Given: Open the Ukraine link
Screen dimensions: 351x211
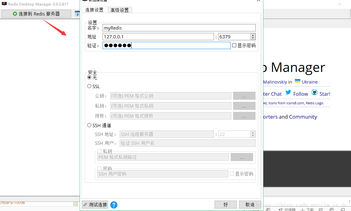Looking at the screenshot, I should coord(309,82).
